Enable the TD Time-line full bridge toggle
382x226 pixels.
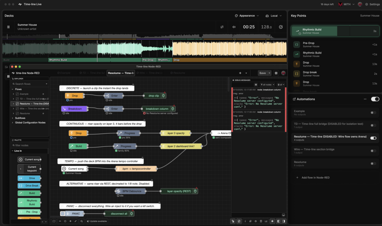pos(373,125)
